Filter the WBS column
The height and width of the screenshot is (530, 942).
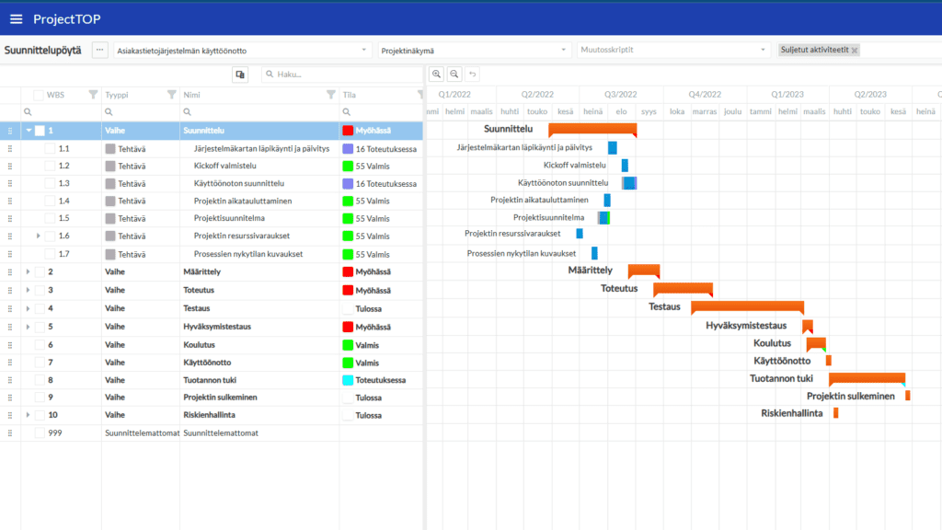[x=93, y=95]
